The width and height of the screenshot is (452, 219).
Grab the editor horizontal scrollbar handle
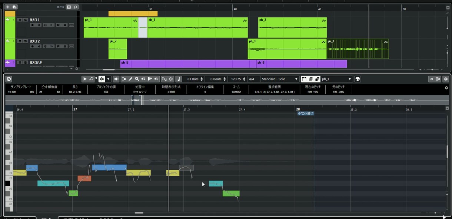click(x=139, y=213)
